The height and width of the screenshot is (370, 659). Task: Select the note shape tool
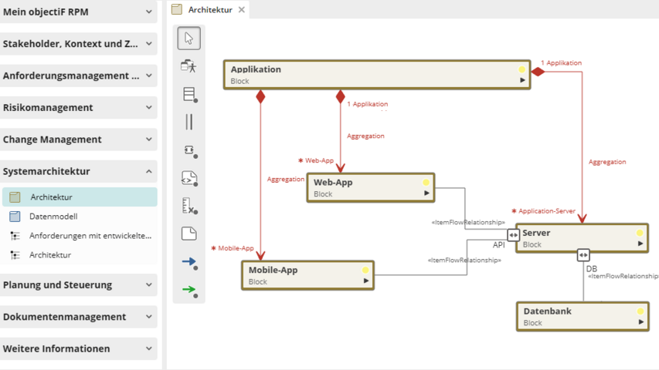pos(189,234)
